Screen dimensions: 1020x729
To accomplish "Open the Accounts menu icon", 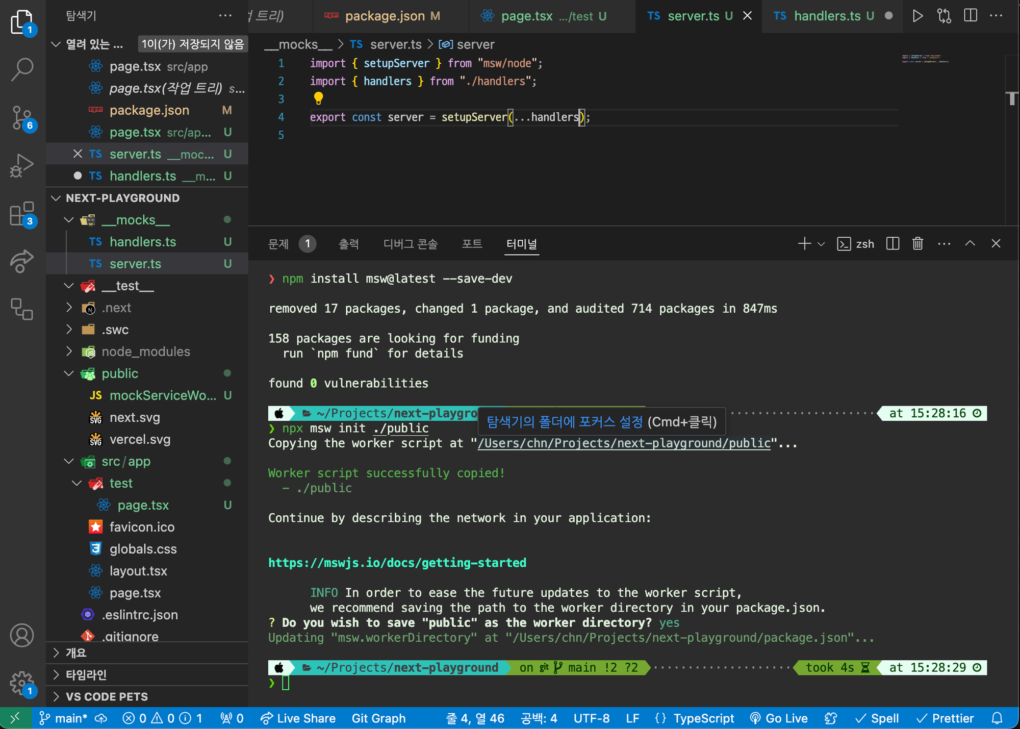I will point(22,635).
